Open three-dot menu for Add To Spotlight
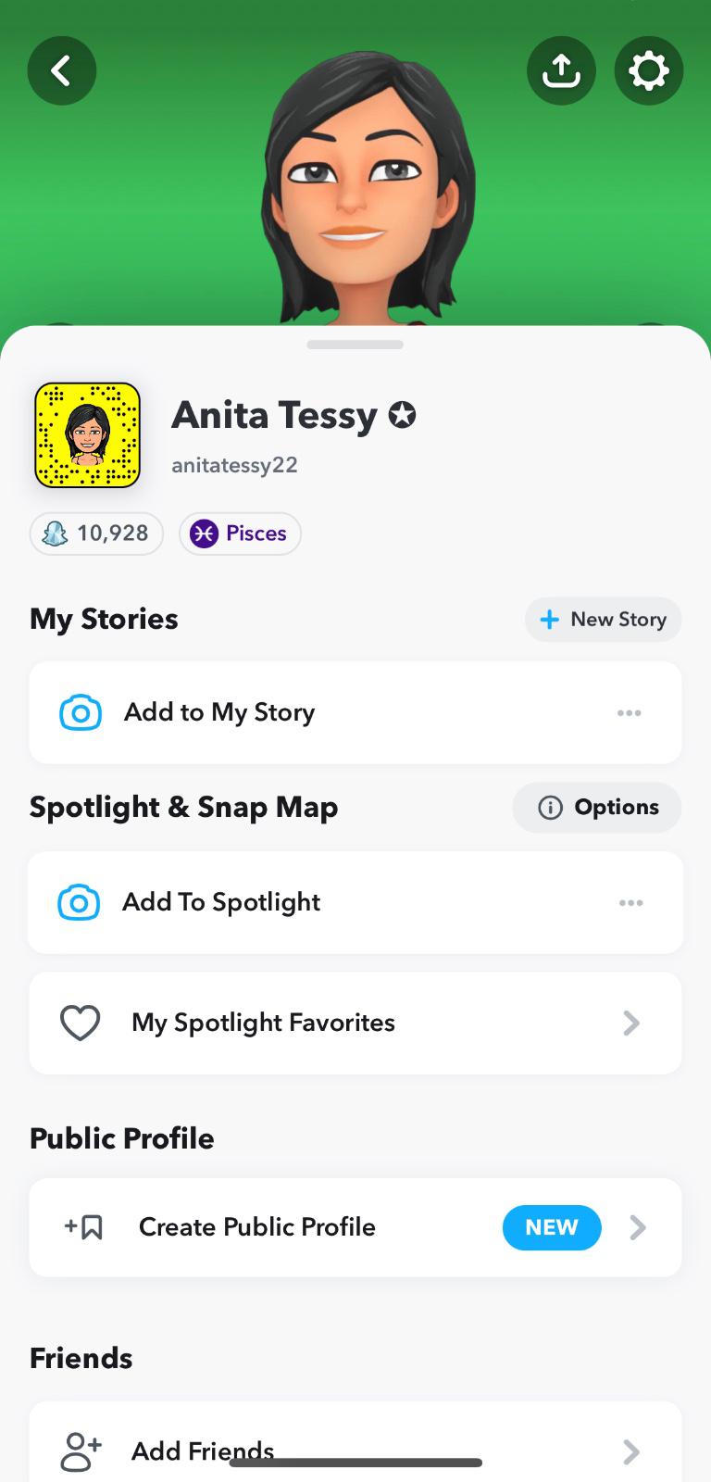 630,902
